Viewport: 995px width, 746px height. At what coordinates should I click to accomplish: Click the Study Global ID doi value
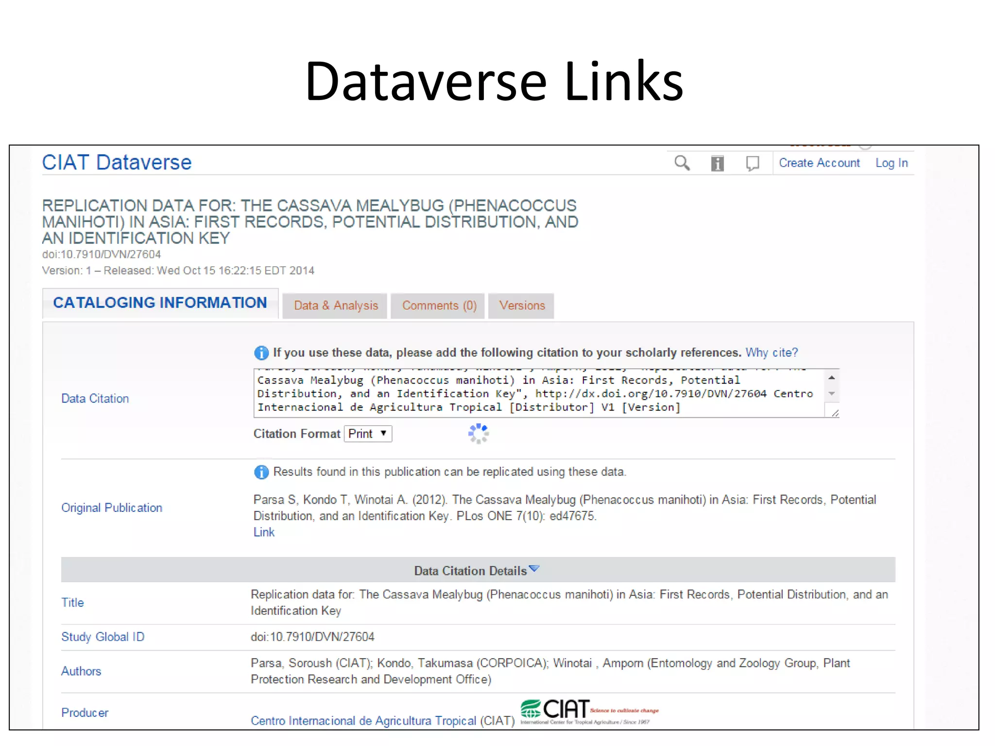[x=312, y=637]
